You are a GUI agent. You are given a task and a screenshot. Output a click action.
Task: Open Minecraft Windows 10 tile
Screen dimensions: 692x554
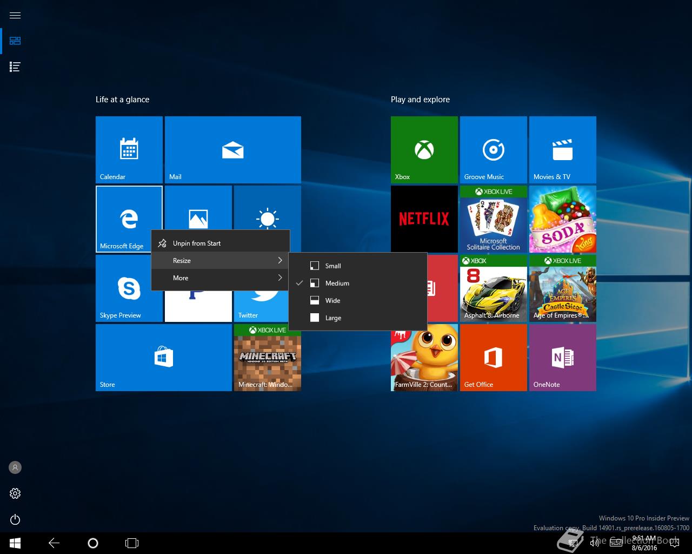click(x=268, y=358)
